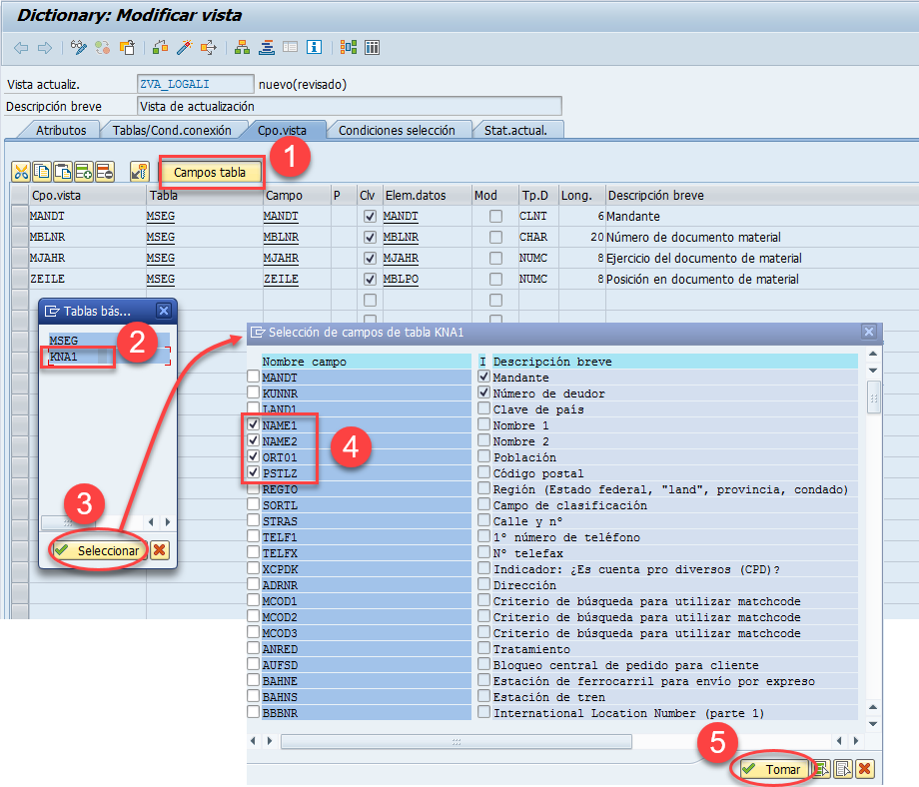
Task: Click left scroll arrow in Tablas bás. dialog
Action: [x=151, y=521]
